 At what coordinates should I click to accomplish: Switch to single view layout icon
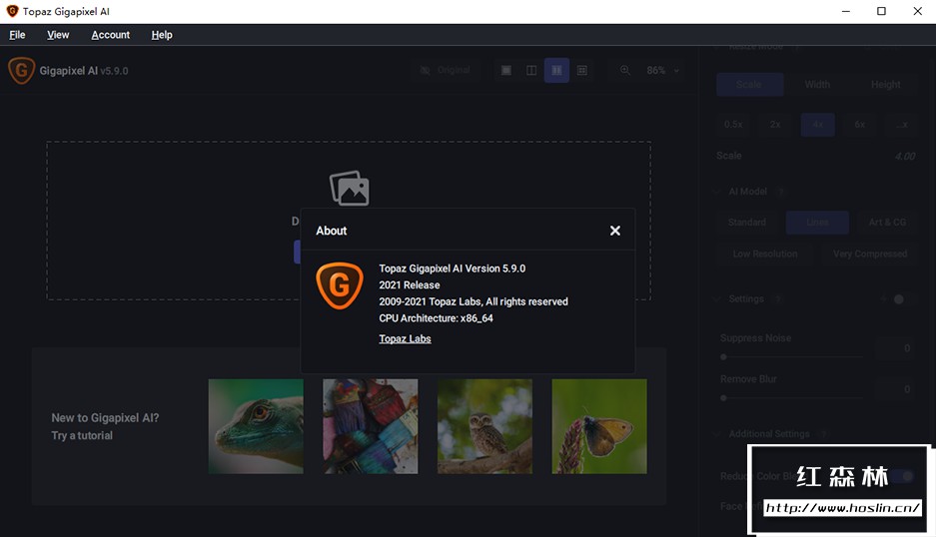[506, 71]
